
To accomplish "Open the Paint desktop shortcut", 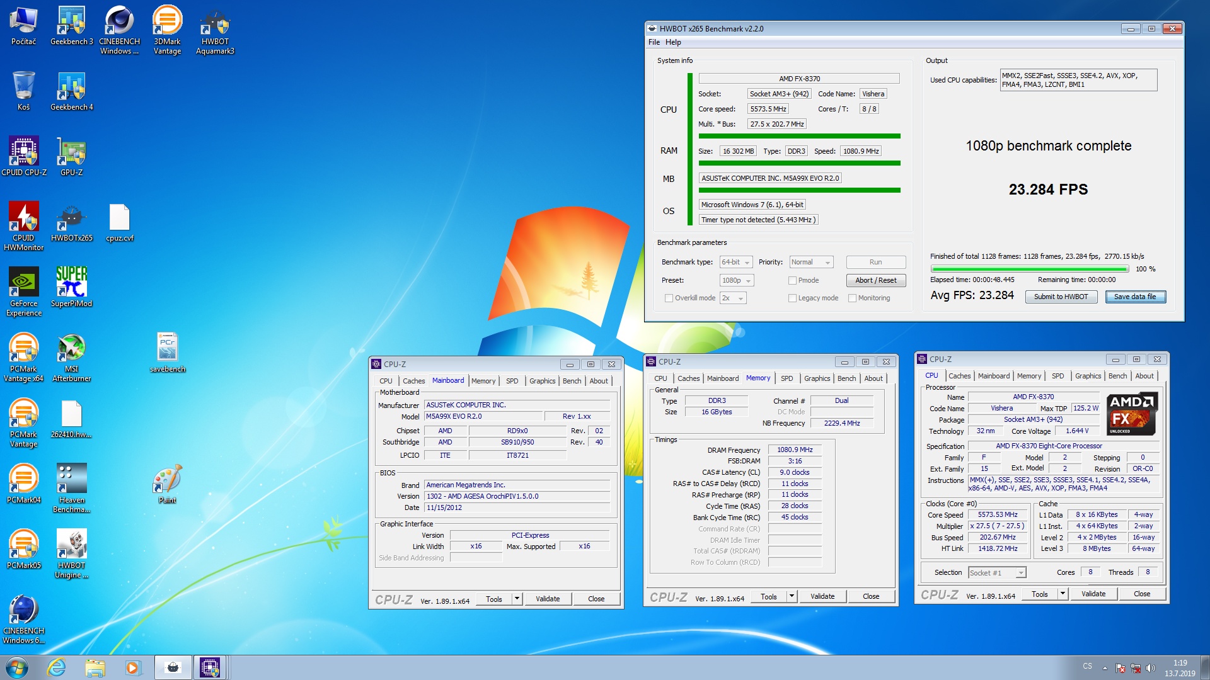I will coord(167,484).
